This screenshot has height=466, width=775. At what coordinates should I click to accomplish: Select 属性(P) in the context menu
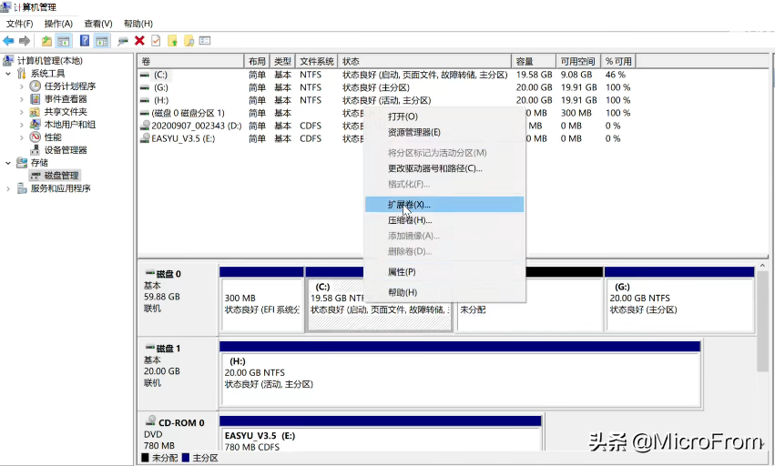tap(402, 272)
